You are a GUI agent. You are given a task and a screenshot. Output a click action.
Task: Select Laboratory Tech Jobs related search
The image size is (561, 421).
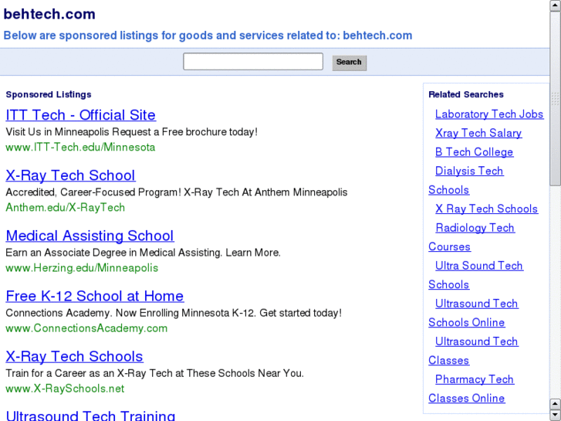click(x=489, y=114)
